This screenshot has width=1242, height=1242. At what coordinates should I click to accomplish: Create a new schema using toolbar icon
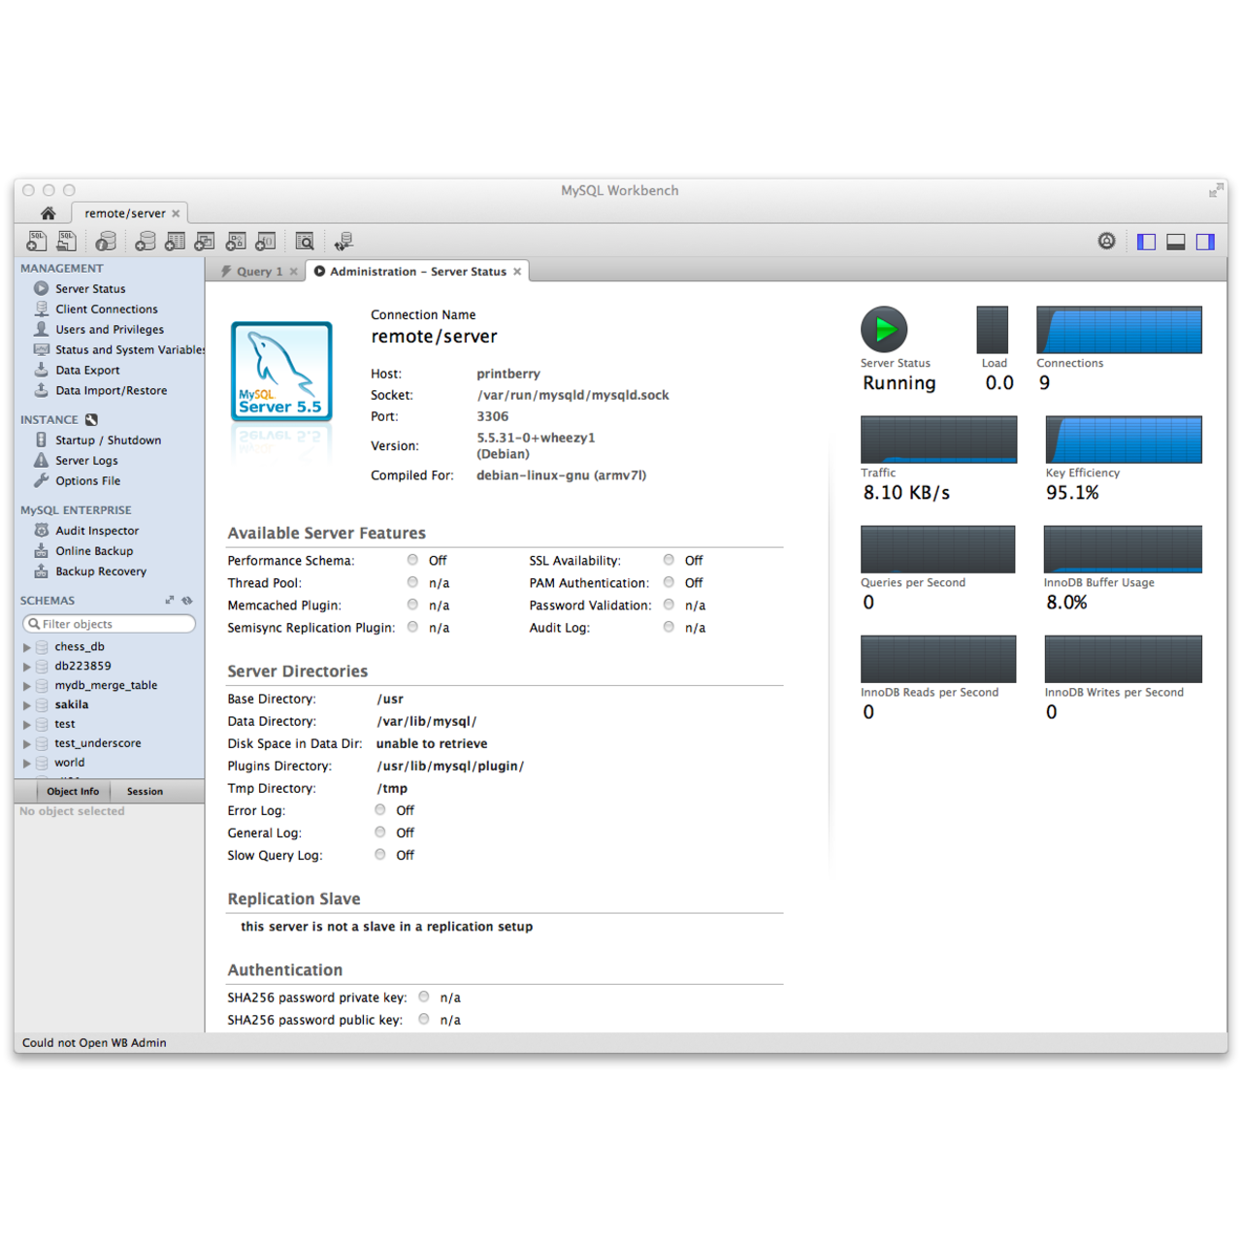[146, 241]
